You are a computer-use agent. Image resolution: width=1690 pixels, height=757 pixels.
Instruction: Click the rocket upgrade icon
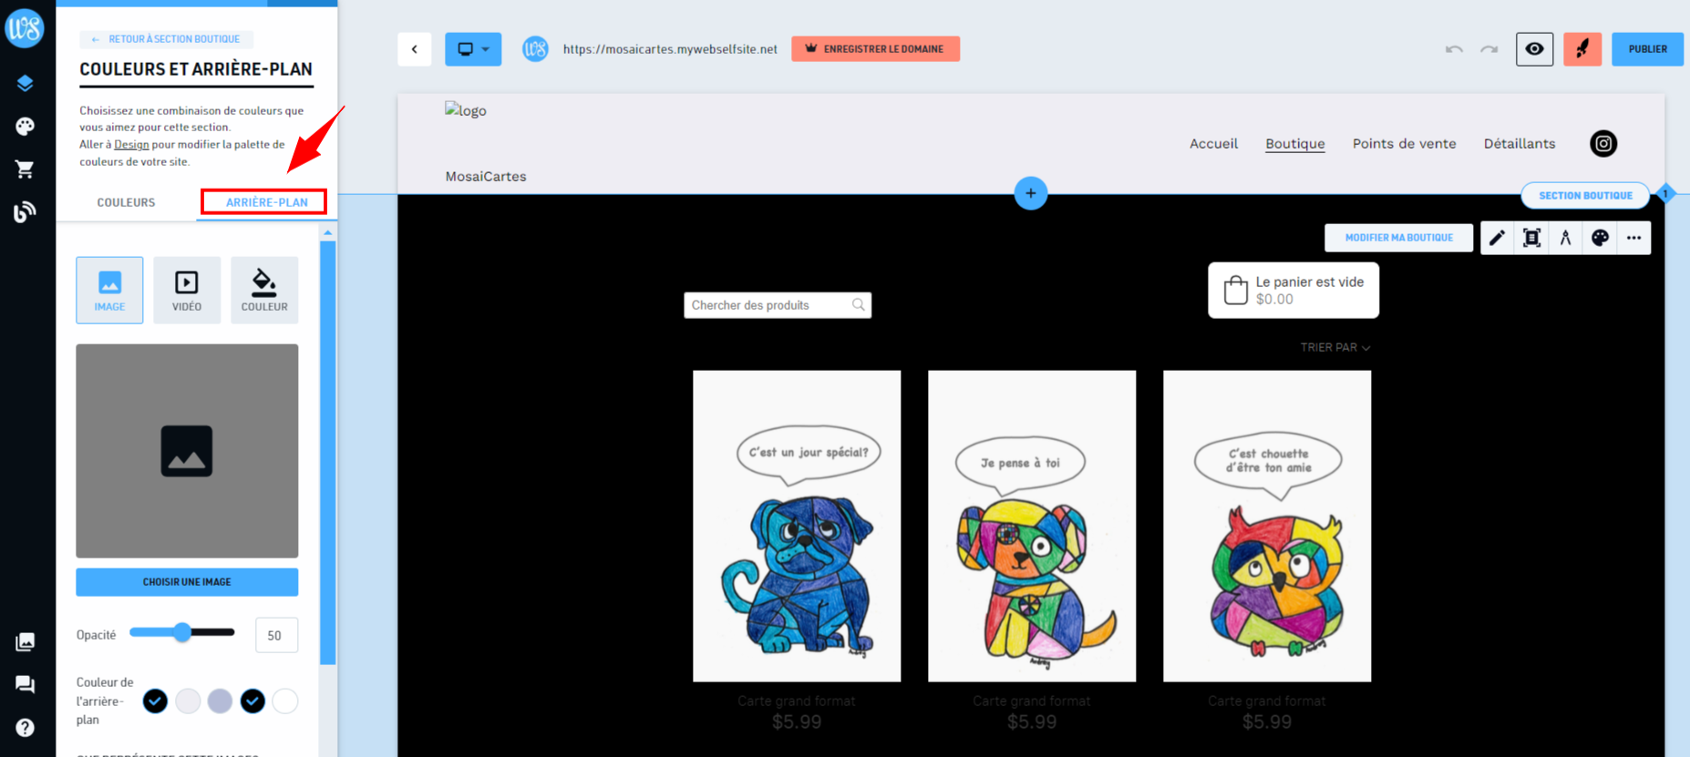coord(1582,49)
